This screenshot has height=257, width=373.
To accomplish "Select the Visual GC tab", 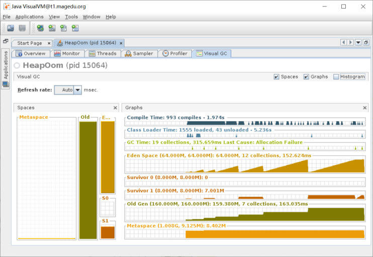I will click(x=212, y=53).
